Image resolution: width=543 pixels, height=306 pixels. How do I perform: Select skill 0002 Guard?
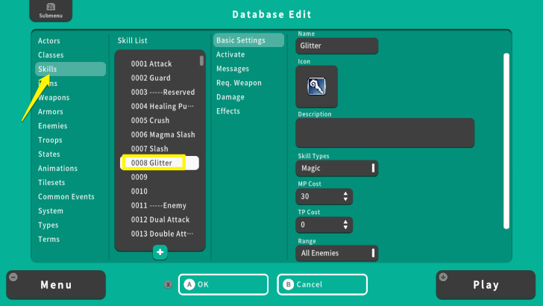[160, 78]
